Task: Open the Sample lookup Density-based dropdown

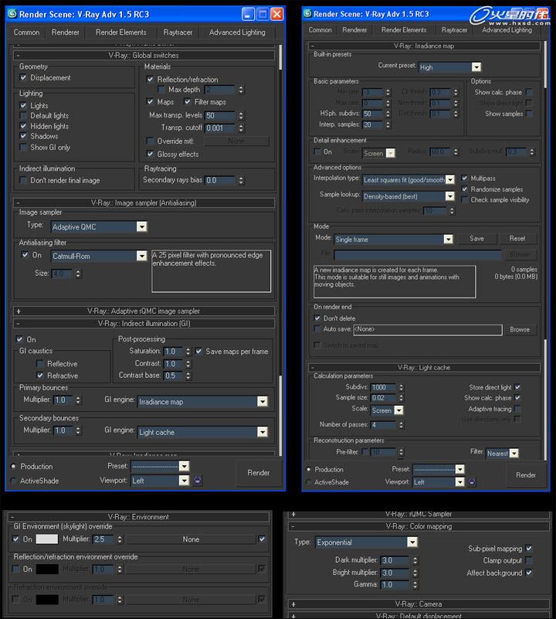Action: tap(409, 196)
